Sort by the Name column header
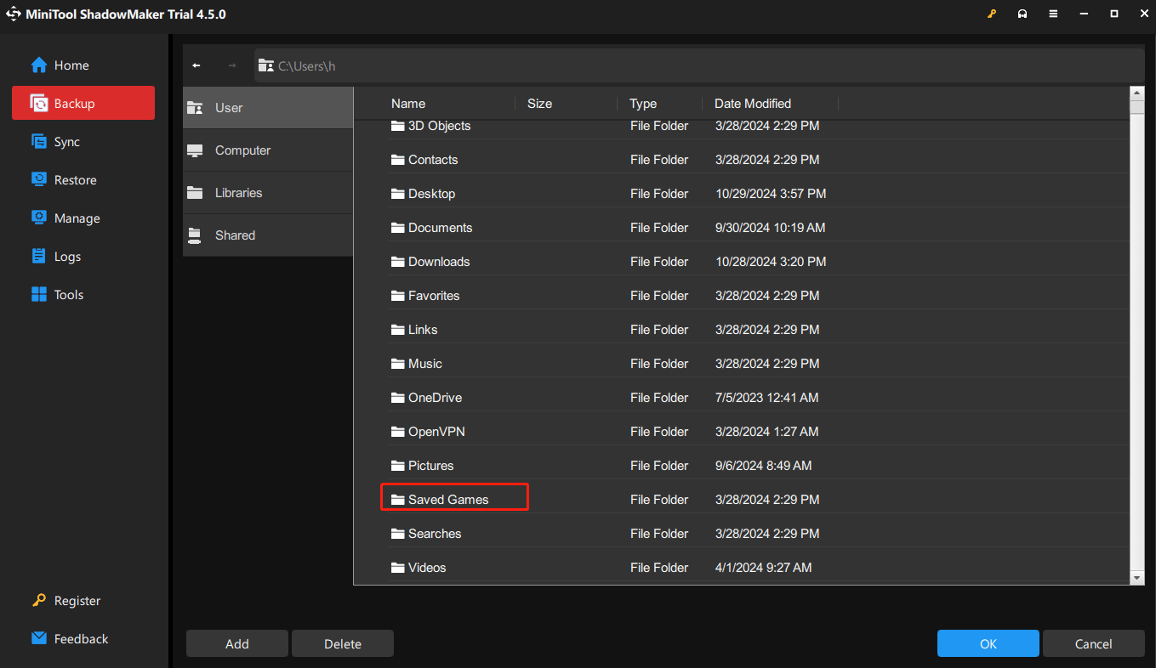1156x668 pixels. [408, 104]
